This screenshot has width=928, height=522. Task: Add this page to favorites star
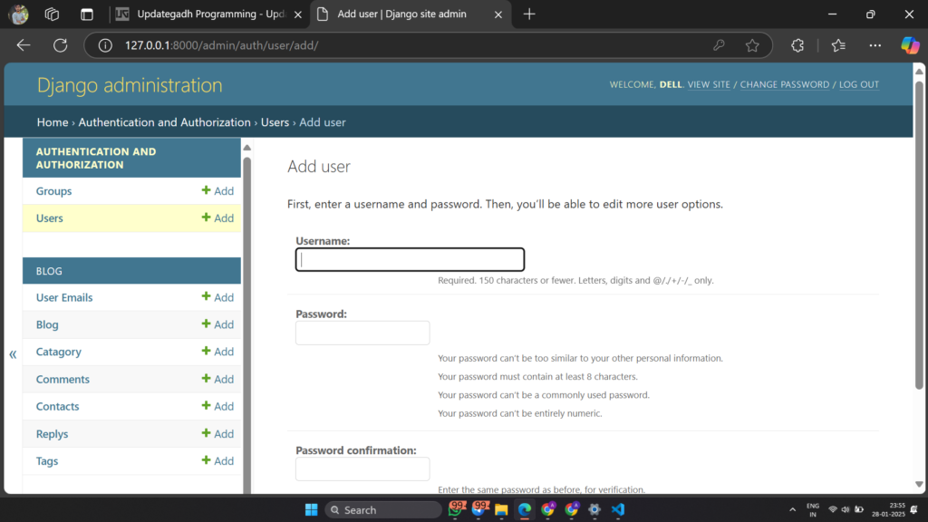pyautogui.click(x=752, y=45)
